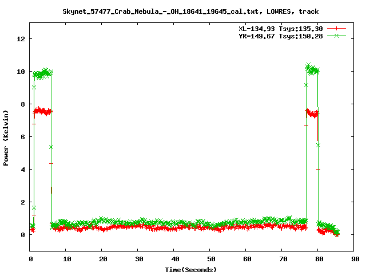Click the y-axis tick label 2
366x275 pixels.
pyautogui.click(x=23, y=202)
